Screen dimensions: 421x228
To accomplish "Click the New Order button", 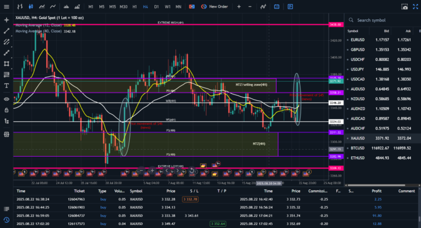I will pyautogui.click(x=215, y=6).
